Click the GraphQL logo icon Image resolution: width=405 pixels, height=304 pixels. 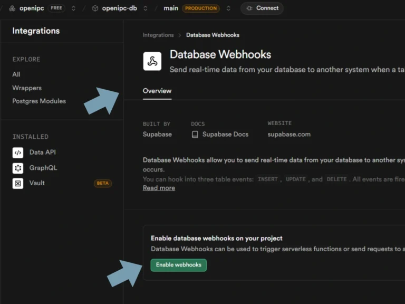click(18, 168)
